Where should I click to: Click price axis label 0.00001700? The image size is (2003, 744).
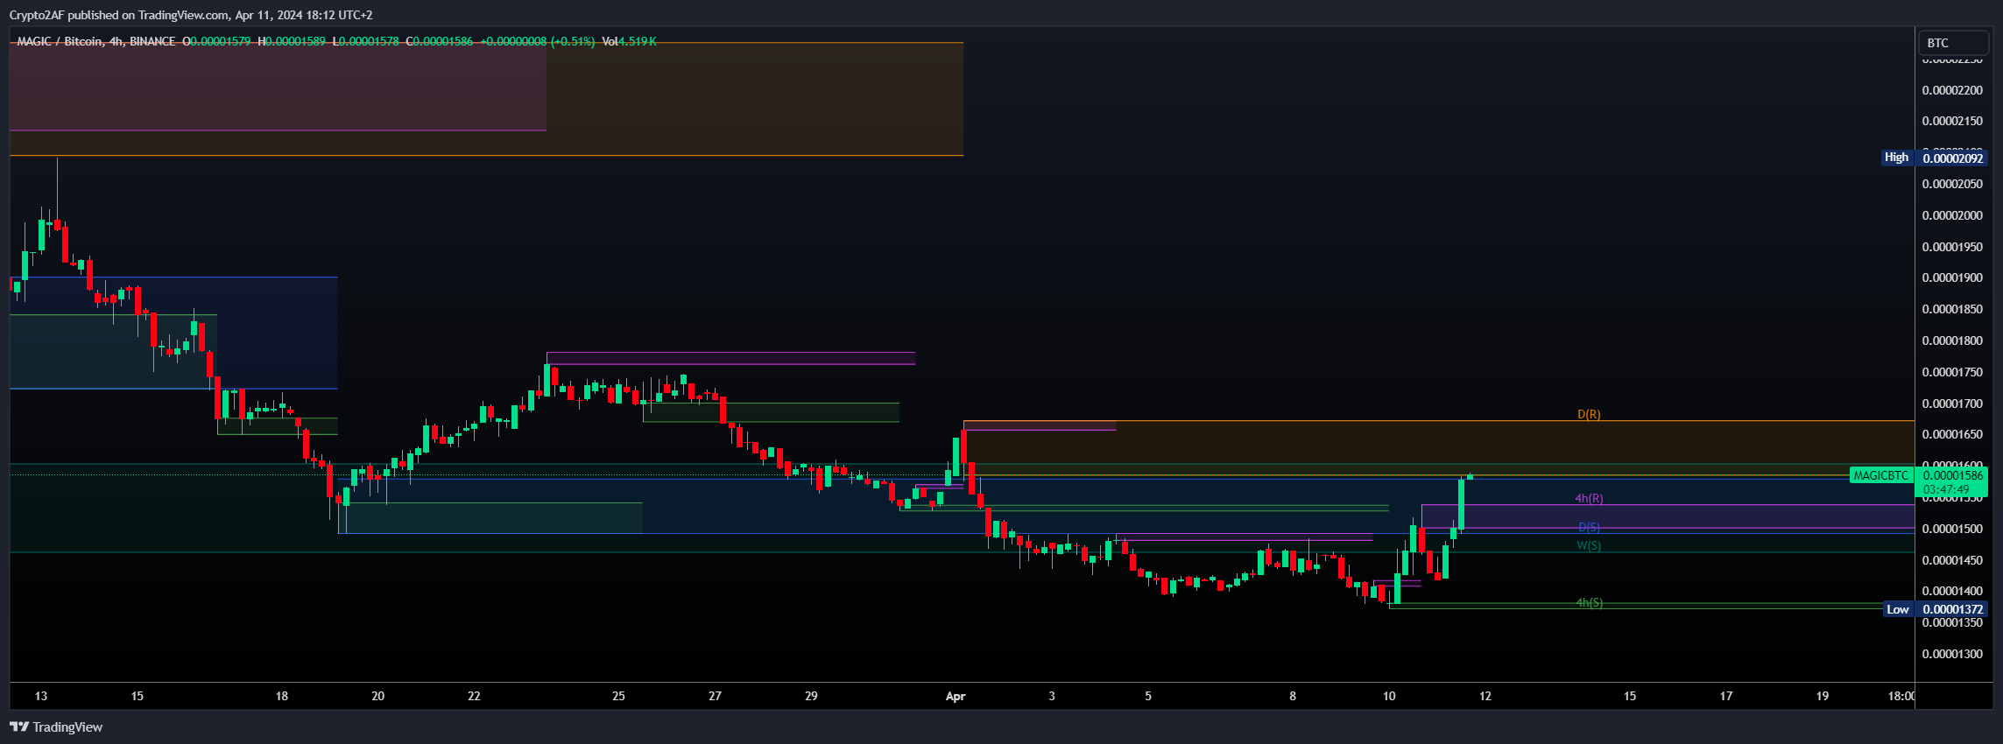click(x=1952, y=404)
